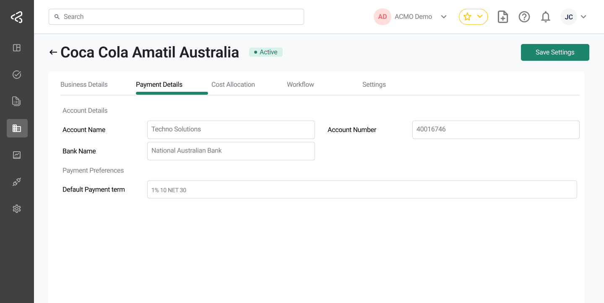
Task: Click the Account Number label
Action: tap(352, 130)
